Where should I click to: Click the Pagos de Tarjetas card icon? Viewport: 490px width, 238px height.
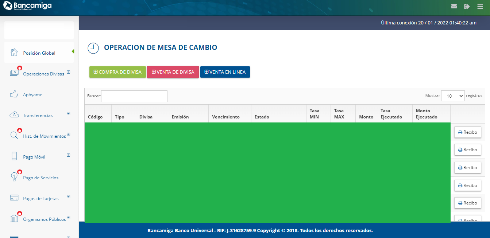[x=14, y=198]
